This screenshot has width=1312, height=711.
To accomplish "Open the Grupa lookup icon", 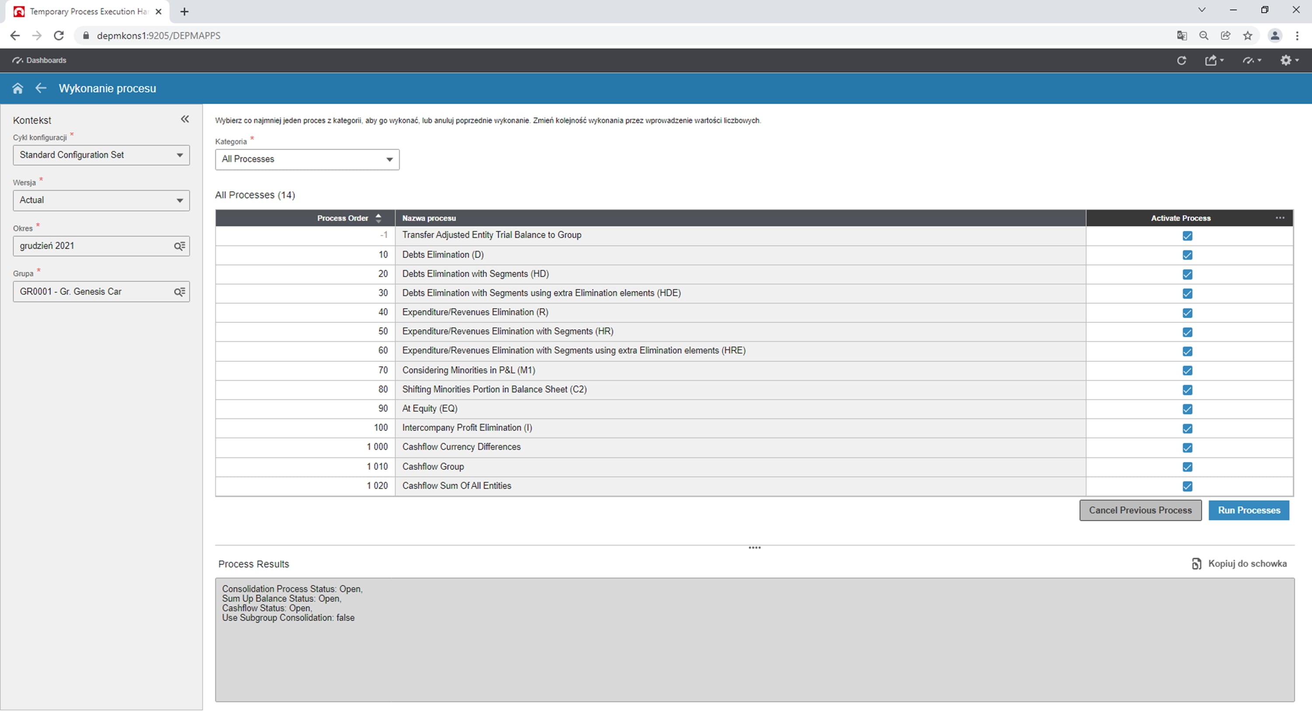I will point(179,292).
